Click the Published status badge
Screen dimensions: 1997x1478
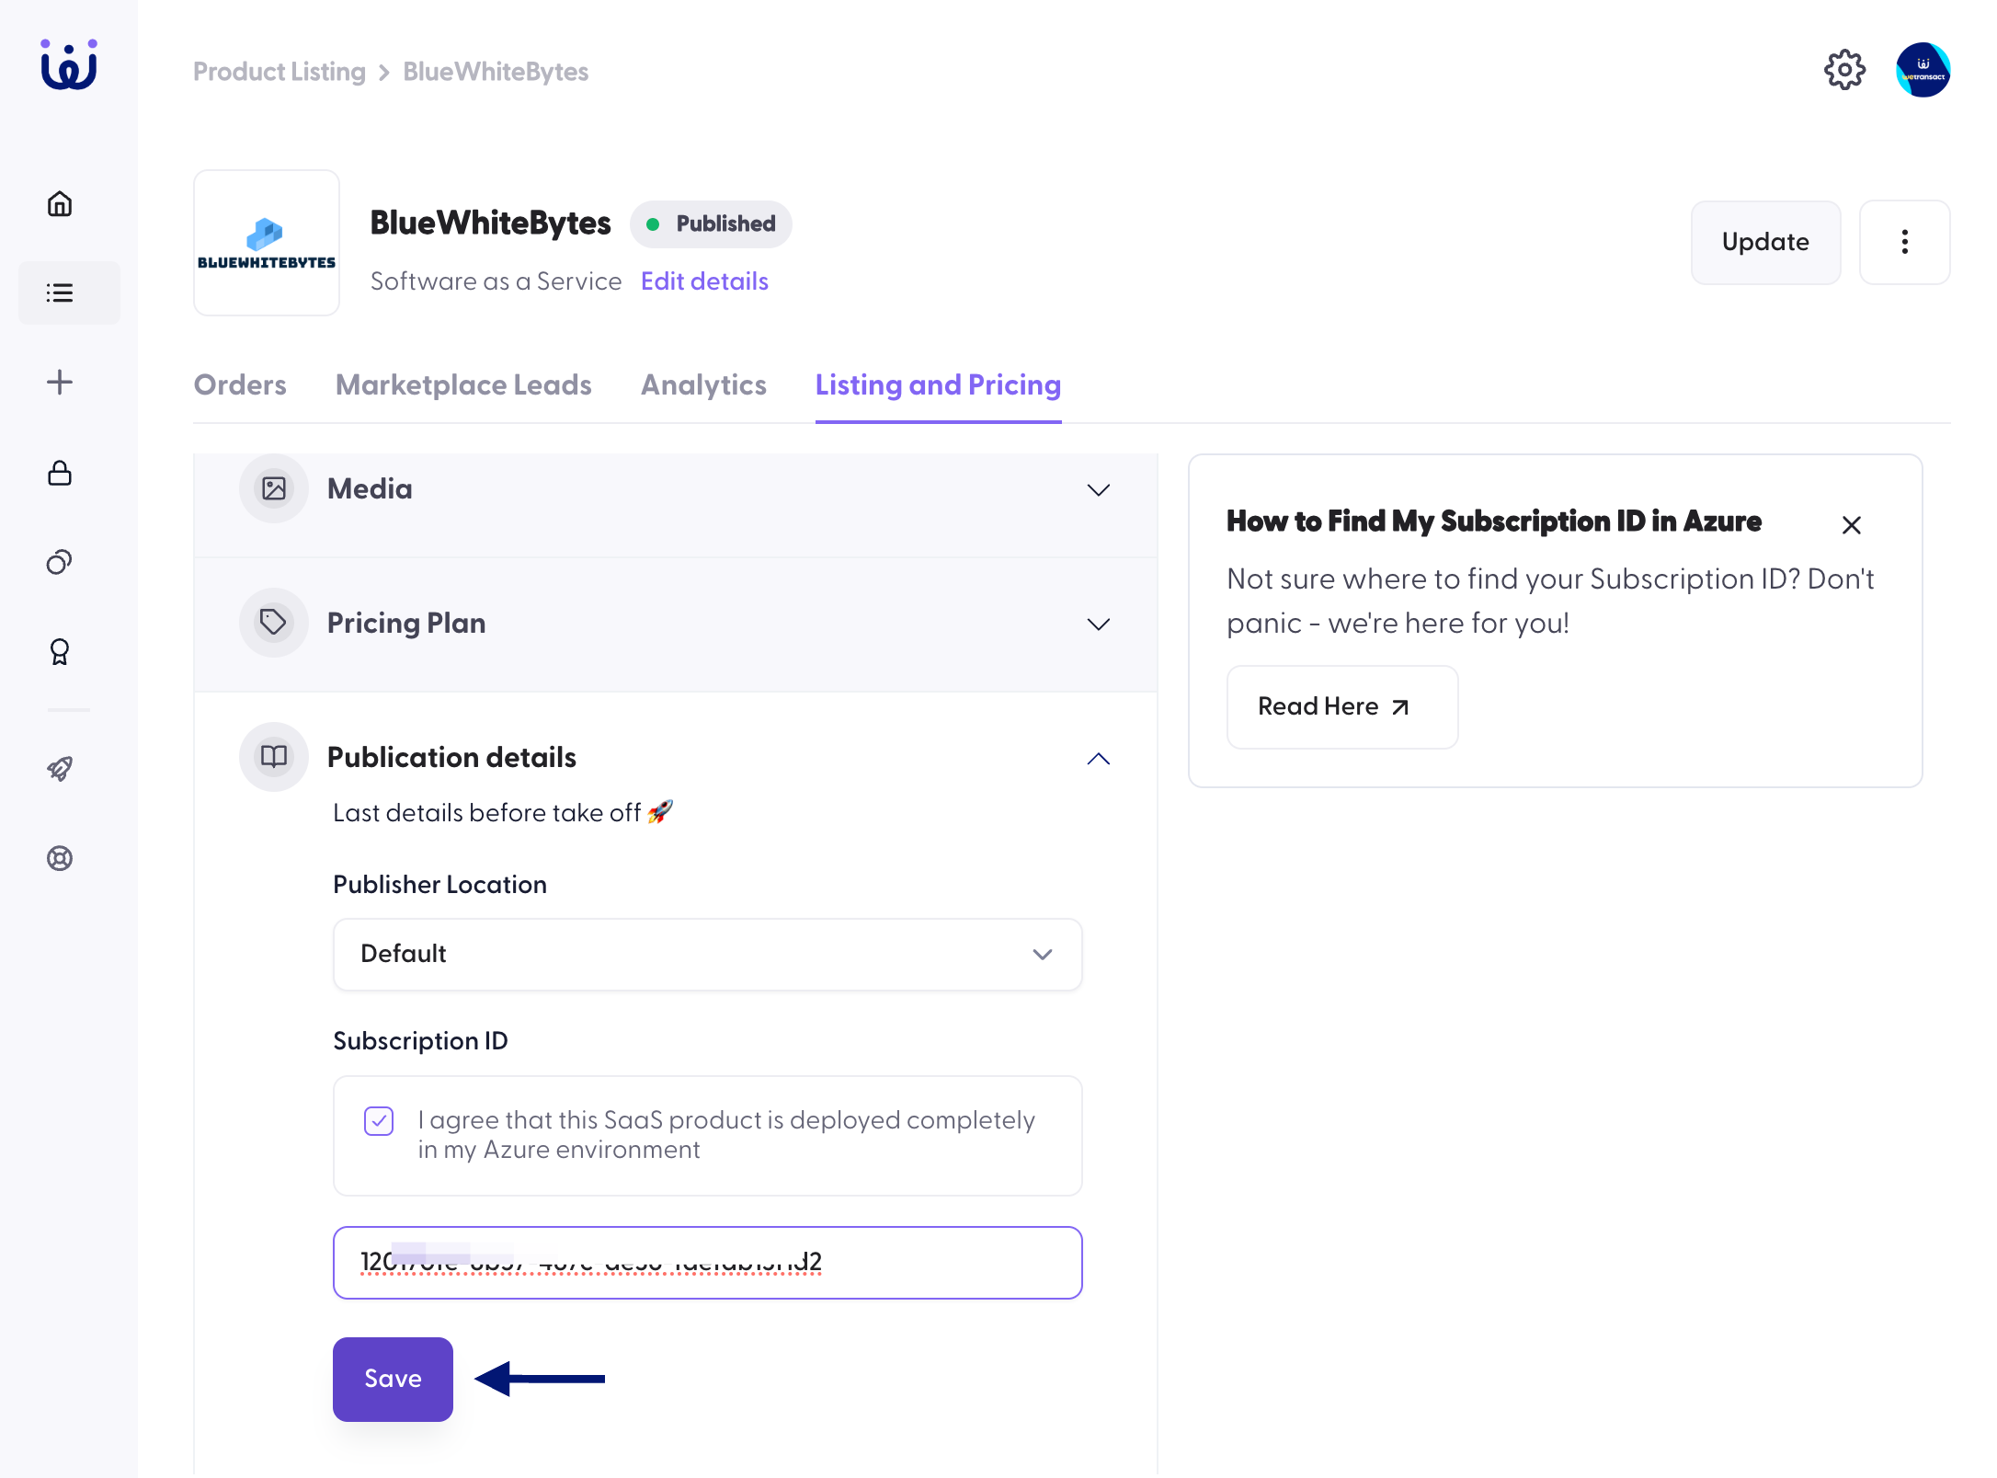point(711,223)
